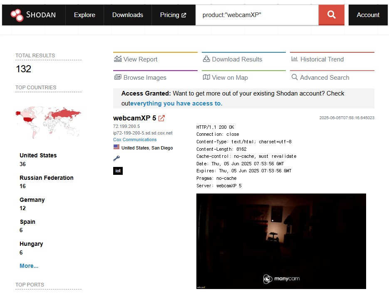Viewport: 389px width, 294px height.
Task: Click the top countries world map
Action: pos(48,122)
